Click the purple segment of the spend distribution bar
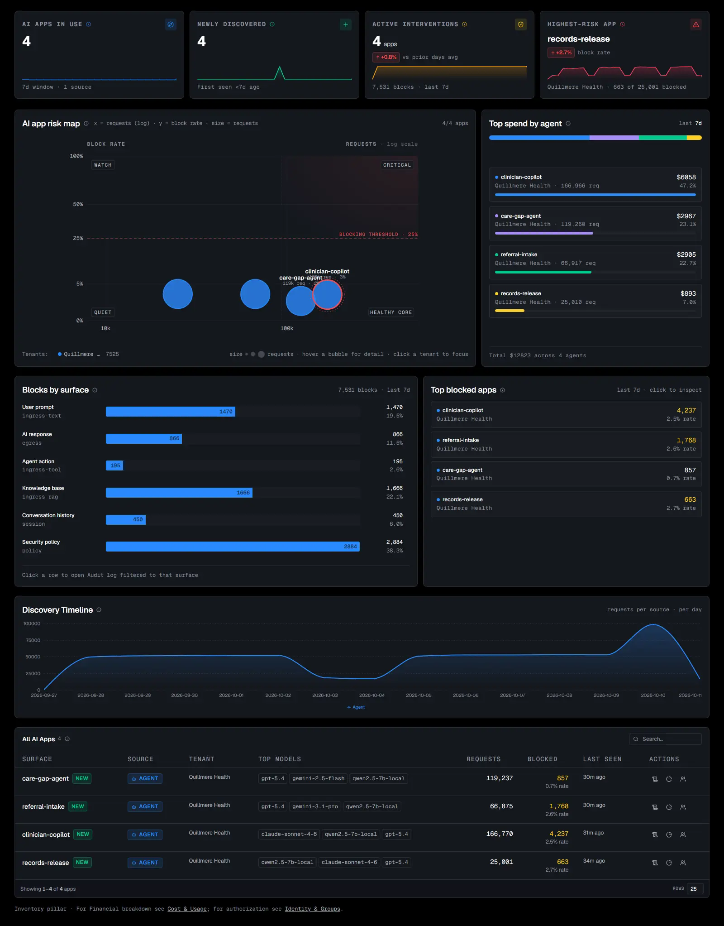The height and width of the screenshot is (926, 724). [x=614, y=138]
